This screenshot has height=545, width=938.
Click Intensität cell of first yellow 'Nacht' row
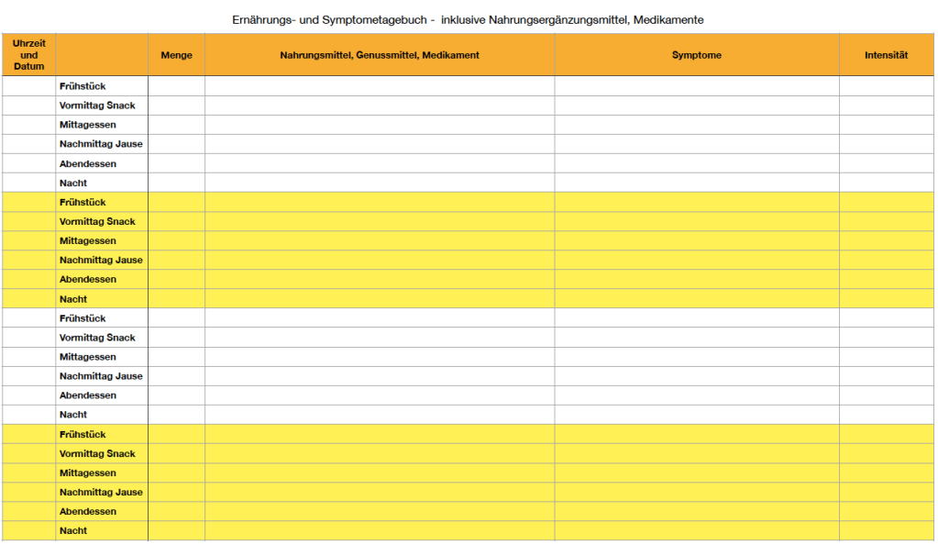(886, 299)
